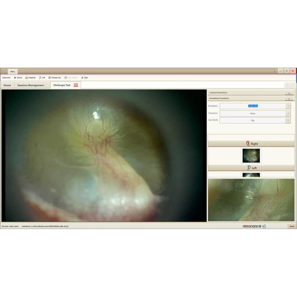Open the Size Mode dropdown

click(288, 120)
